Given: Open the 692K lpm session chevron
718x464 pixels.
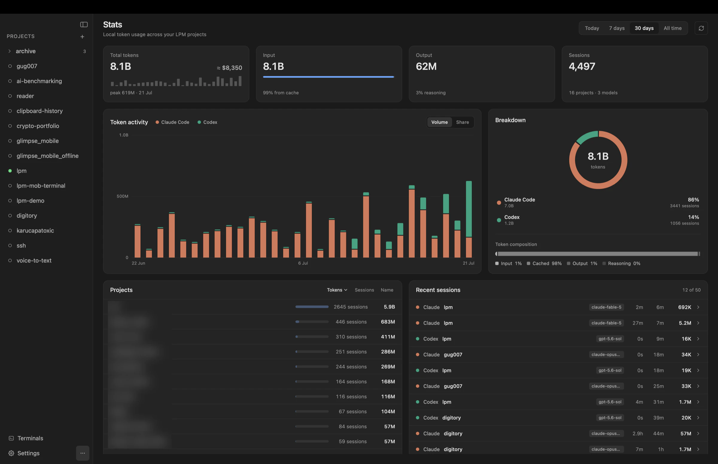Looking at the screenshot, I should pyautogui.click(x=698, y=307).
